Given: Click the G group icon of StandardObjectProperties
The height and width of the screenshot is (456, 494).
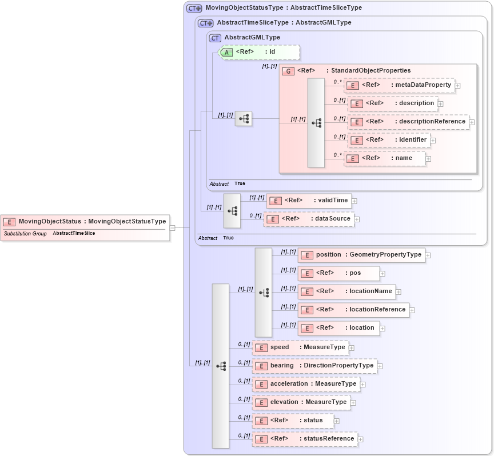Looking at the screenshot, I should [288, 71].
